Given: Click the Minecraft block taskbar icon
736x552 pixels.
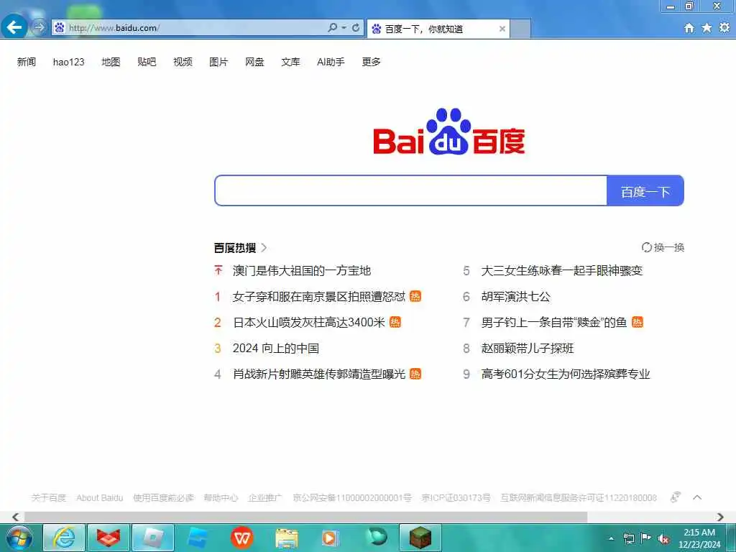Looking at the screenshot, I should pyautogui.click(x=420, y=538).
